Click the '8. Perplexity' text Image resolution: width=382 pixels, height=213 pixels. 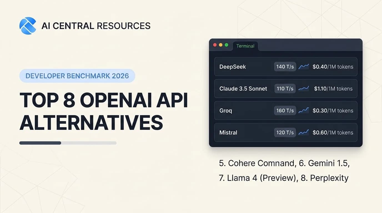[325, 178]
